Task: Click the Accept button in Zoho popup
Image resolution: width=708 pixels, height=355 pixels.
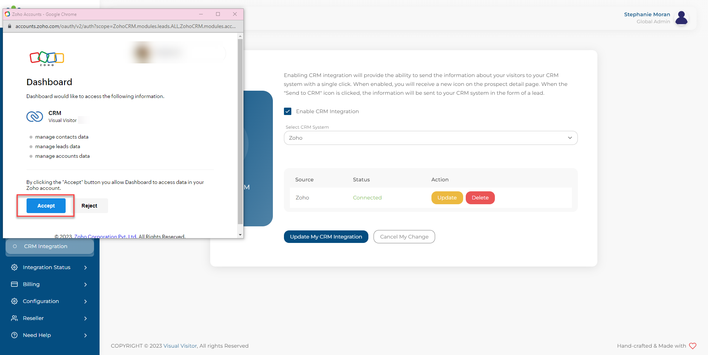Action: [x=46, y=206]
